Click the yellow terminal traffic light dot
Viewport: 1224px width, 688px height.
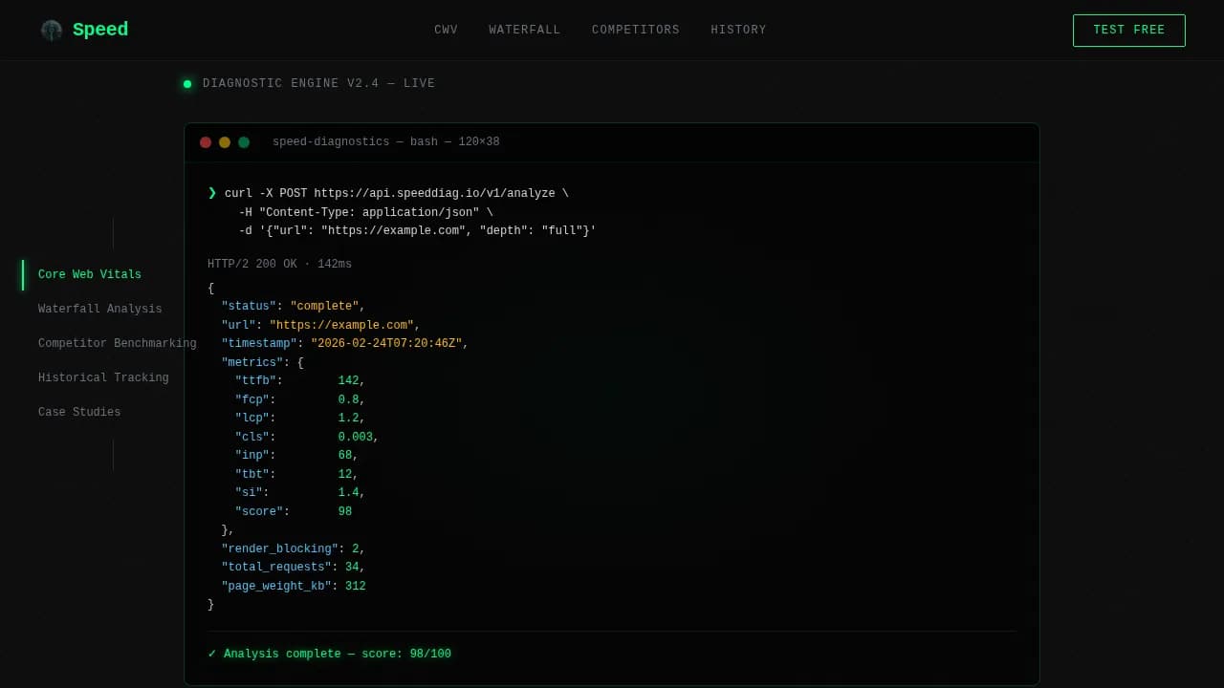(x=225, y=141)
